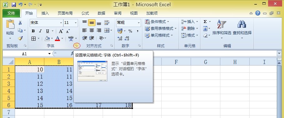Apply fill color paint bucket
This screenshot has width=284, height=118.
[x=47, y=39]
